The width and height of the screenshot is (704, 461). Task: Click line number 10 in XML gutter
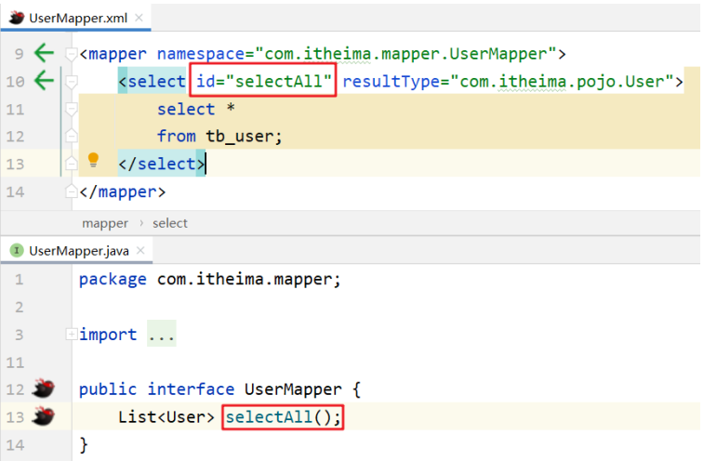pos(15,82)
